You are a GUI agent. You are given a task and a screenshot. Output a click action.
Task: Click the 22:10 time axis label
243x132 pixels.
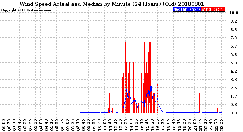(205, 125)
